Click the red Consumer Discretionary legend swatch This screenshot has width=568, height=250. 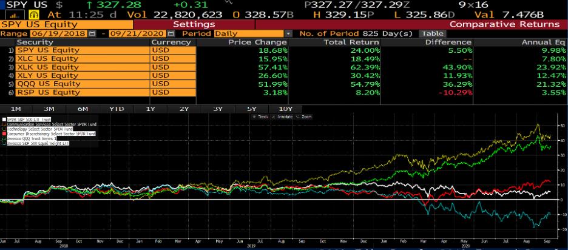pos(4,133)
